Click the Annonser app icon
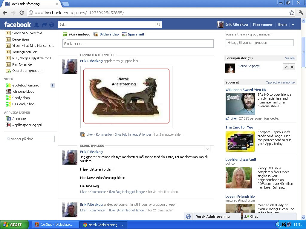 click(x=8, y=119)
